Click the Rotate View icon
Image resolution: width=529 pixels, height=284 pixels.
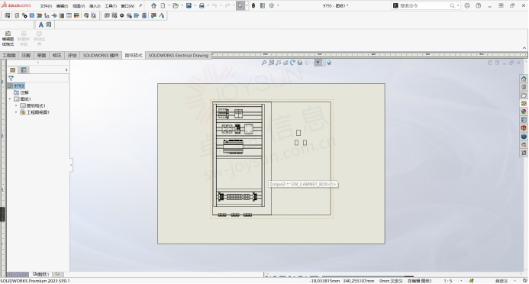[x=292, y=63]
